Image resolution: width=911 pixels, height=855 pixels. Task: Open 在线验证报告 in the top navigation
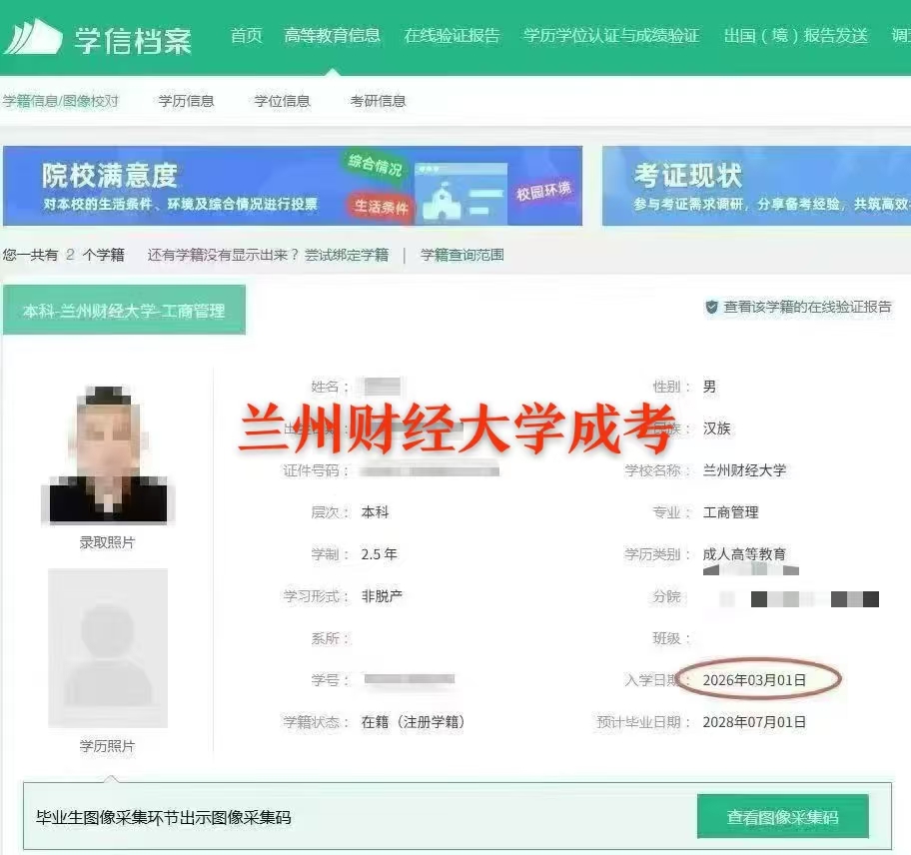(x=452, y=36)
